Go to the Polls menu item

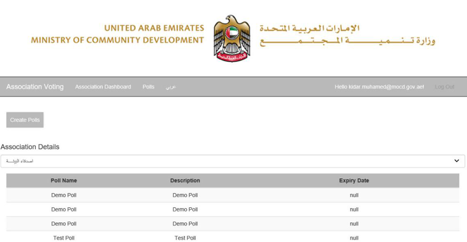(149, 87)
